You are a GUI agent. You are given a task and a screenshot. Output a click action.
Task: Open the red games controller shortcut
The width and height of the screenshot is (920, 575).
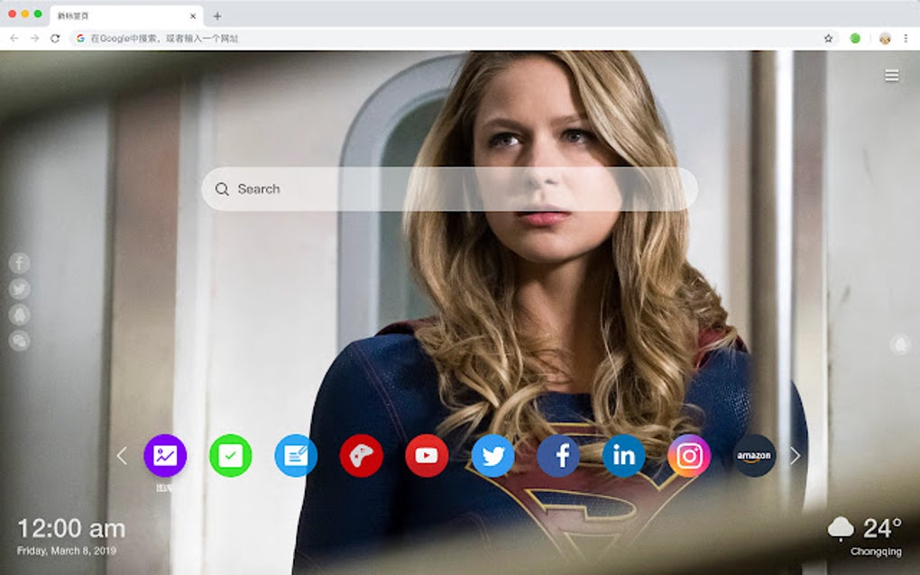[x=362, y=455]
